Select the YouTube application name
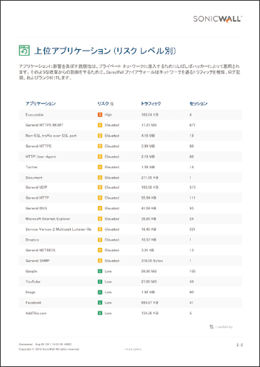The height and width of the screenshot is (367, 260). [x=33, y=282]
